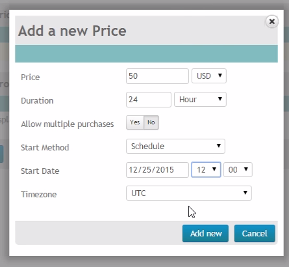Click the Allow multiple purchases label

68,124
